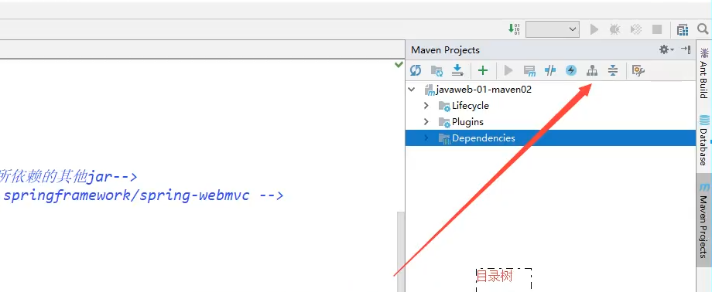Click Run Maven Build play icon
Image resolution: width=712 pixels, height=292 pixels.
coord(508,70)
